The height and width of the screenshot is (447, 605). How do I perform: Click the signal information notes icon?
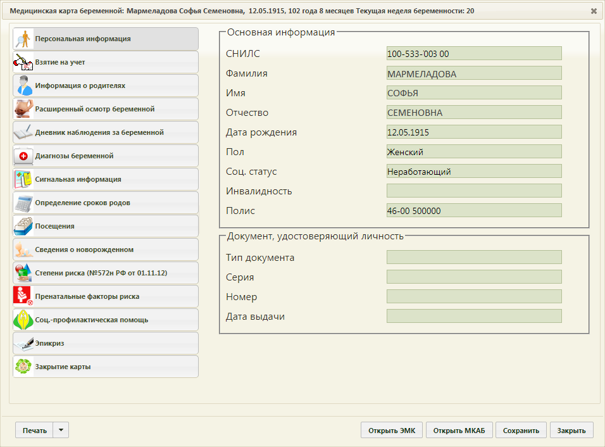point(23,179)
